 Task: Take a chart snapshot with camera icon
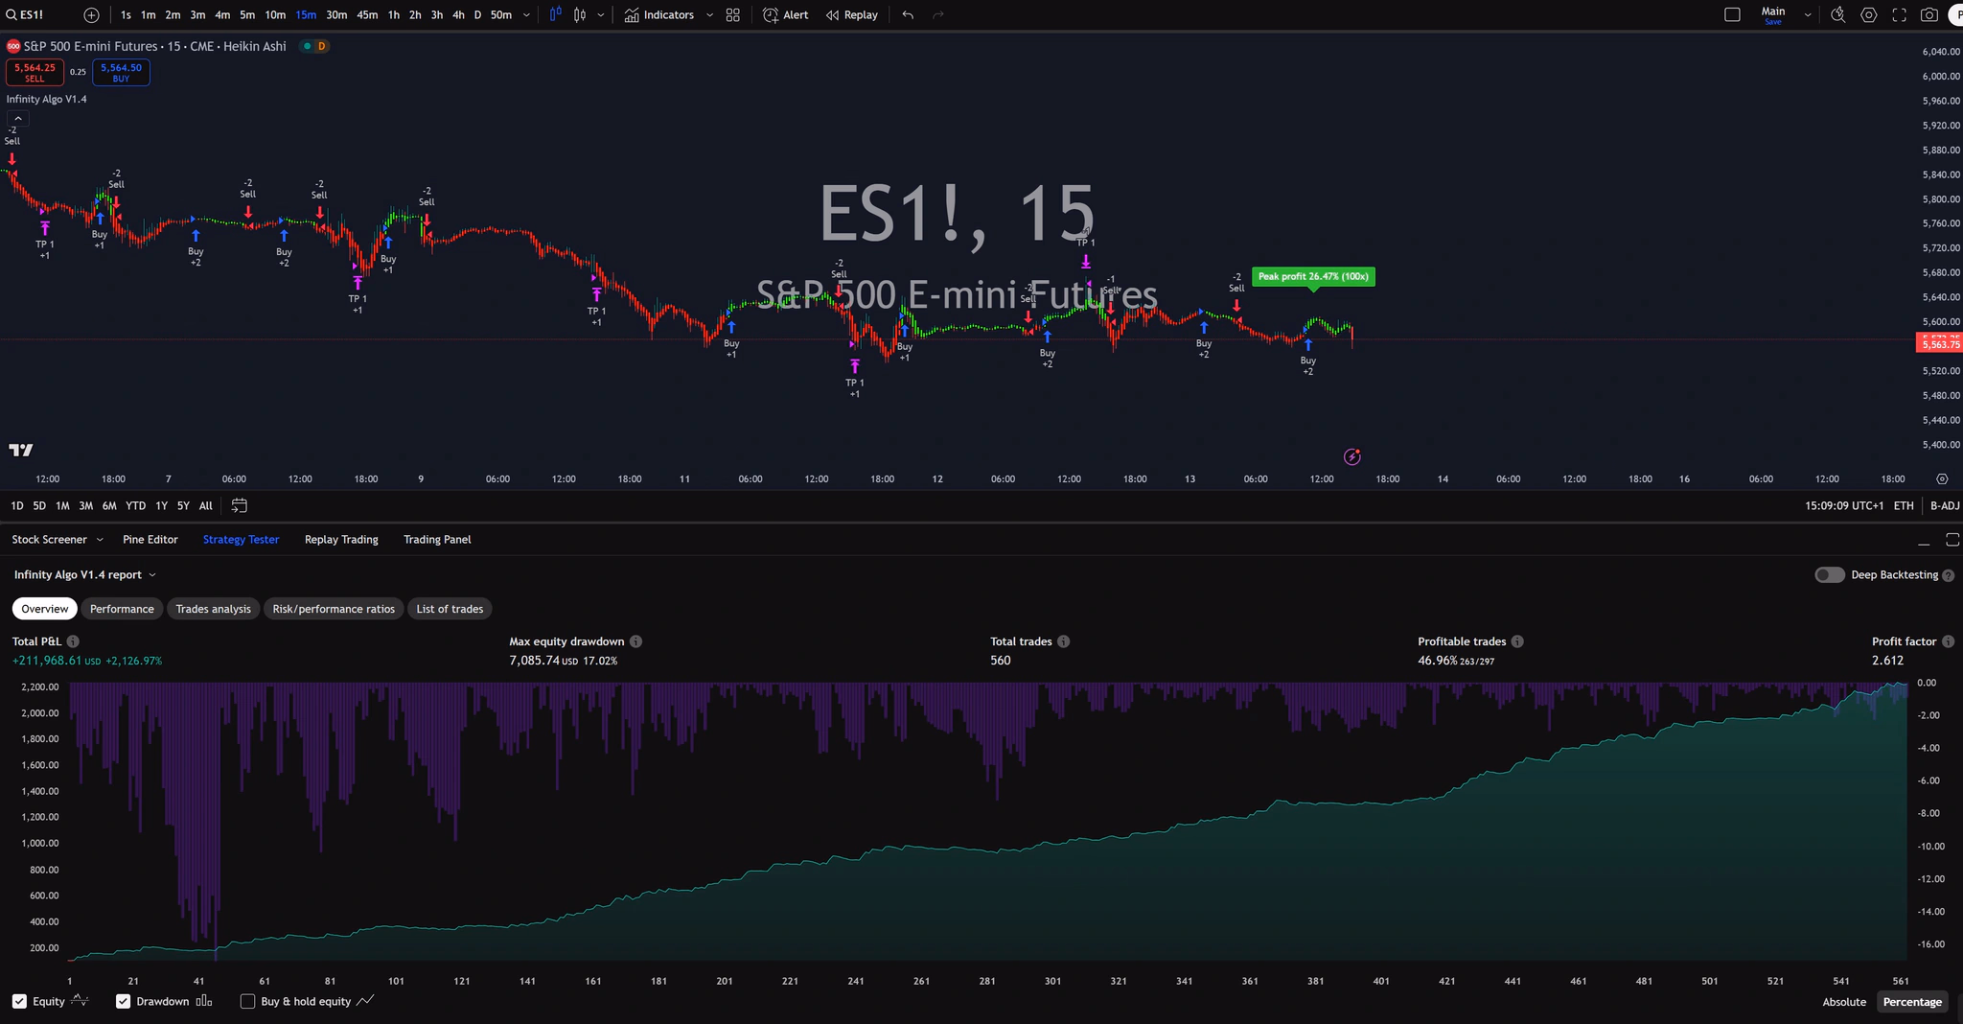tap(1928, 15)
